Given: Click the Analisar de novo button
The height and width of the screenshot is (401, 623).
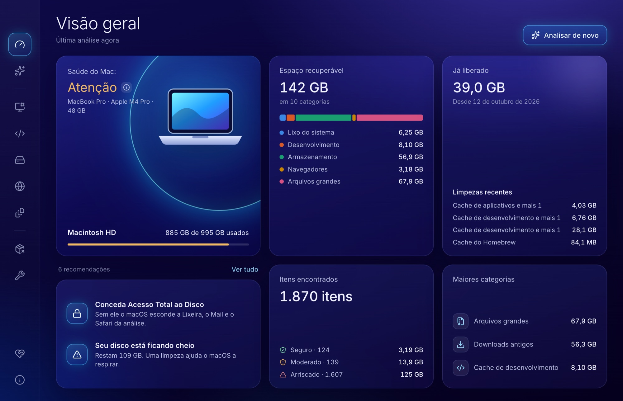Looking at the screenshot, I should coord(565,35).
